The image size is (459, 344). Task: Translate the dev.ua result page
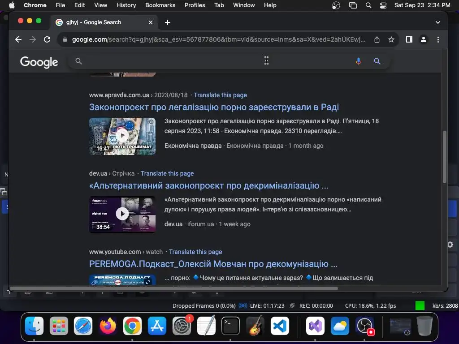point(167,173)
